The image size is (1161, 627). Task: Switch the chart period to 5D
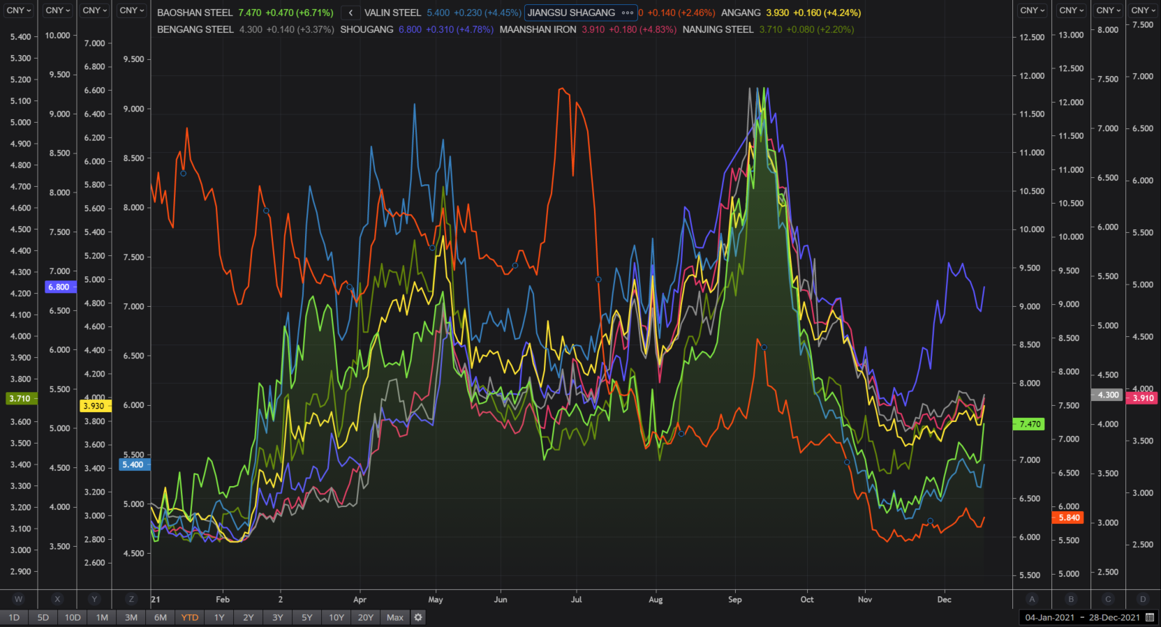43,617
